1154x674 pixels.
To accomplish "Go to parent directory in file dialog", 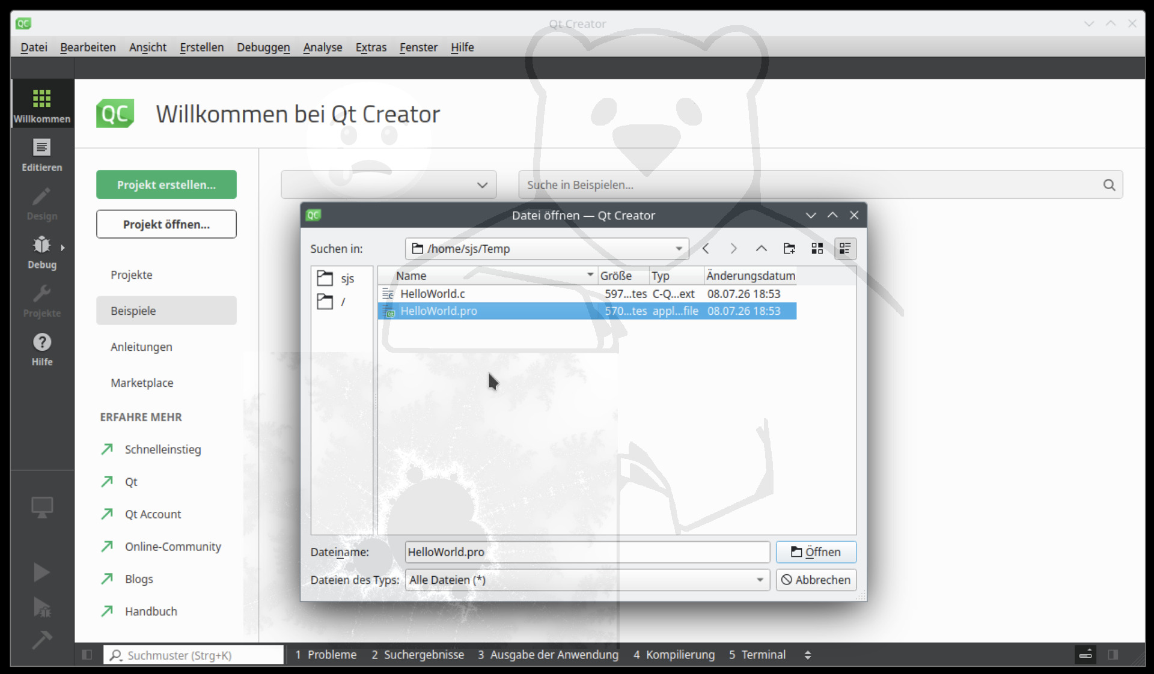I will 761,249.
